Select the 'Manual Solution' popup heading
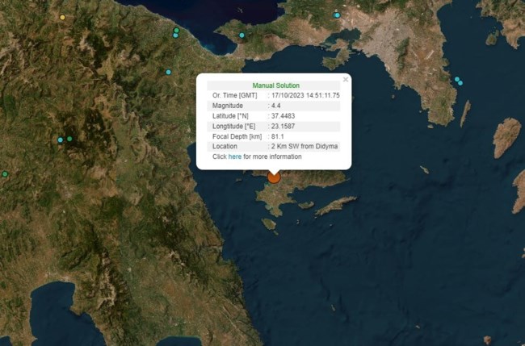The width and height of the screenshot is (525, 346). 276,85
